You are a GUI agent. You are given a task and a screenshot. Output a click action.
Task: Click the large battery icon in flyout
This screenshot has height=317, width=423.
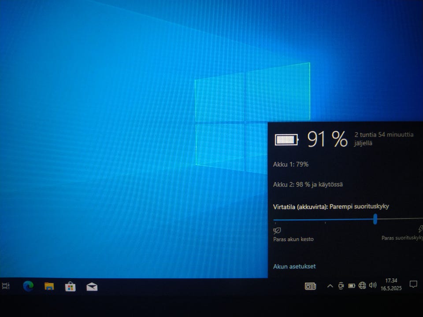coord(286,140)
